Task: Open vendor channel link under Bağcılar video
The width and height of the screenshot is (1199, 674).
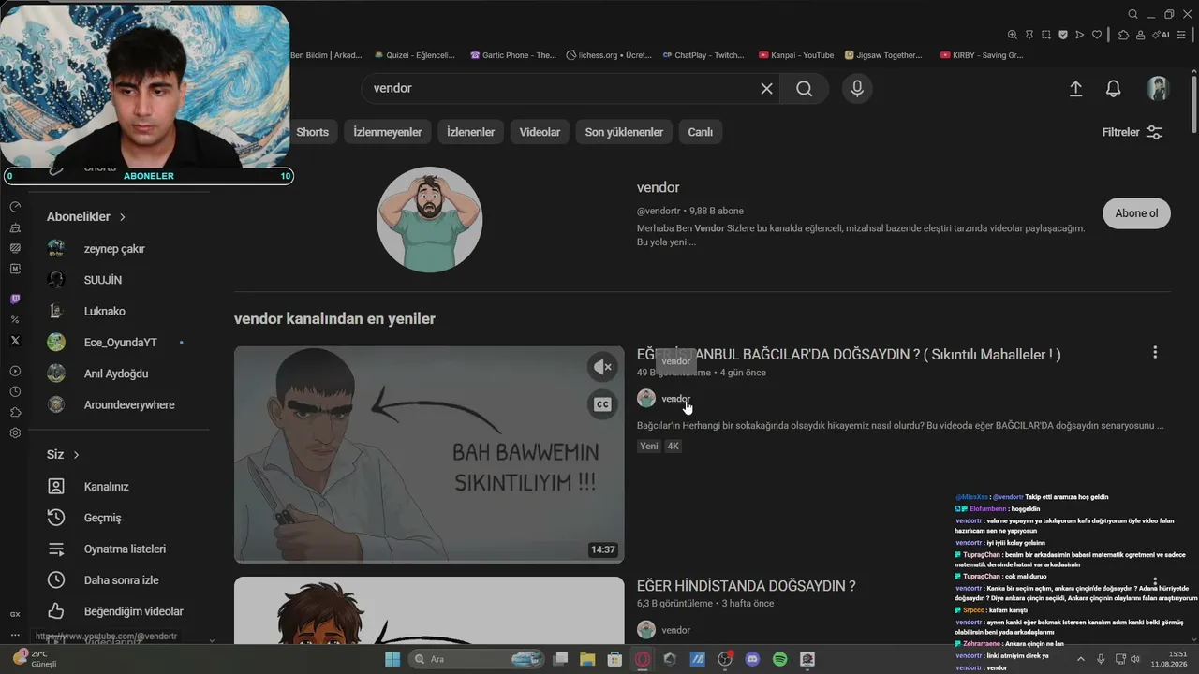Action: click(675, 399)
